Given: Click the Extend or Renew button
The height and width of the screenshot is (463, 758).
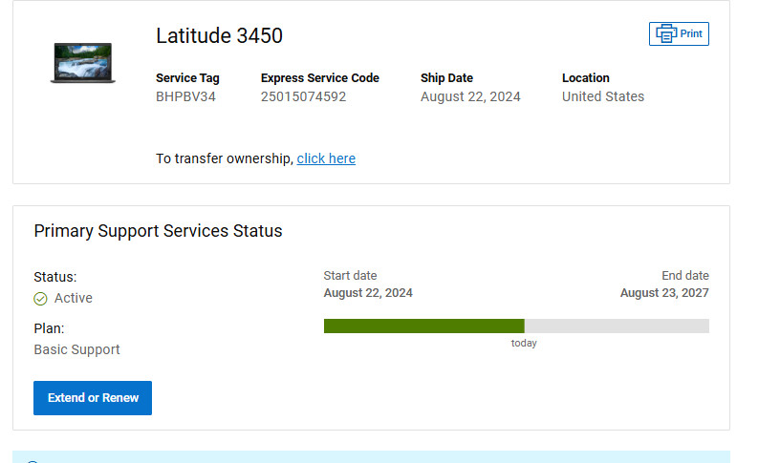Looking at the screenshot, I should point(93,398).
